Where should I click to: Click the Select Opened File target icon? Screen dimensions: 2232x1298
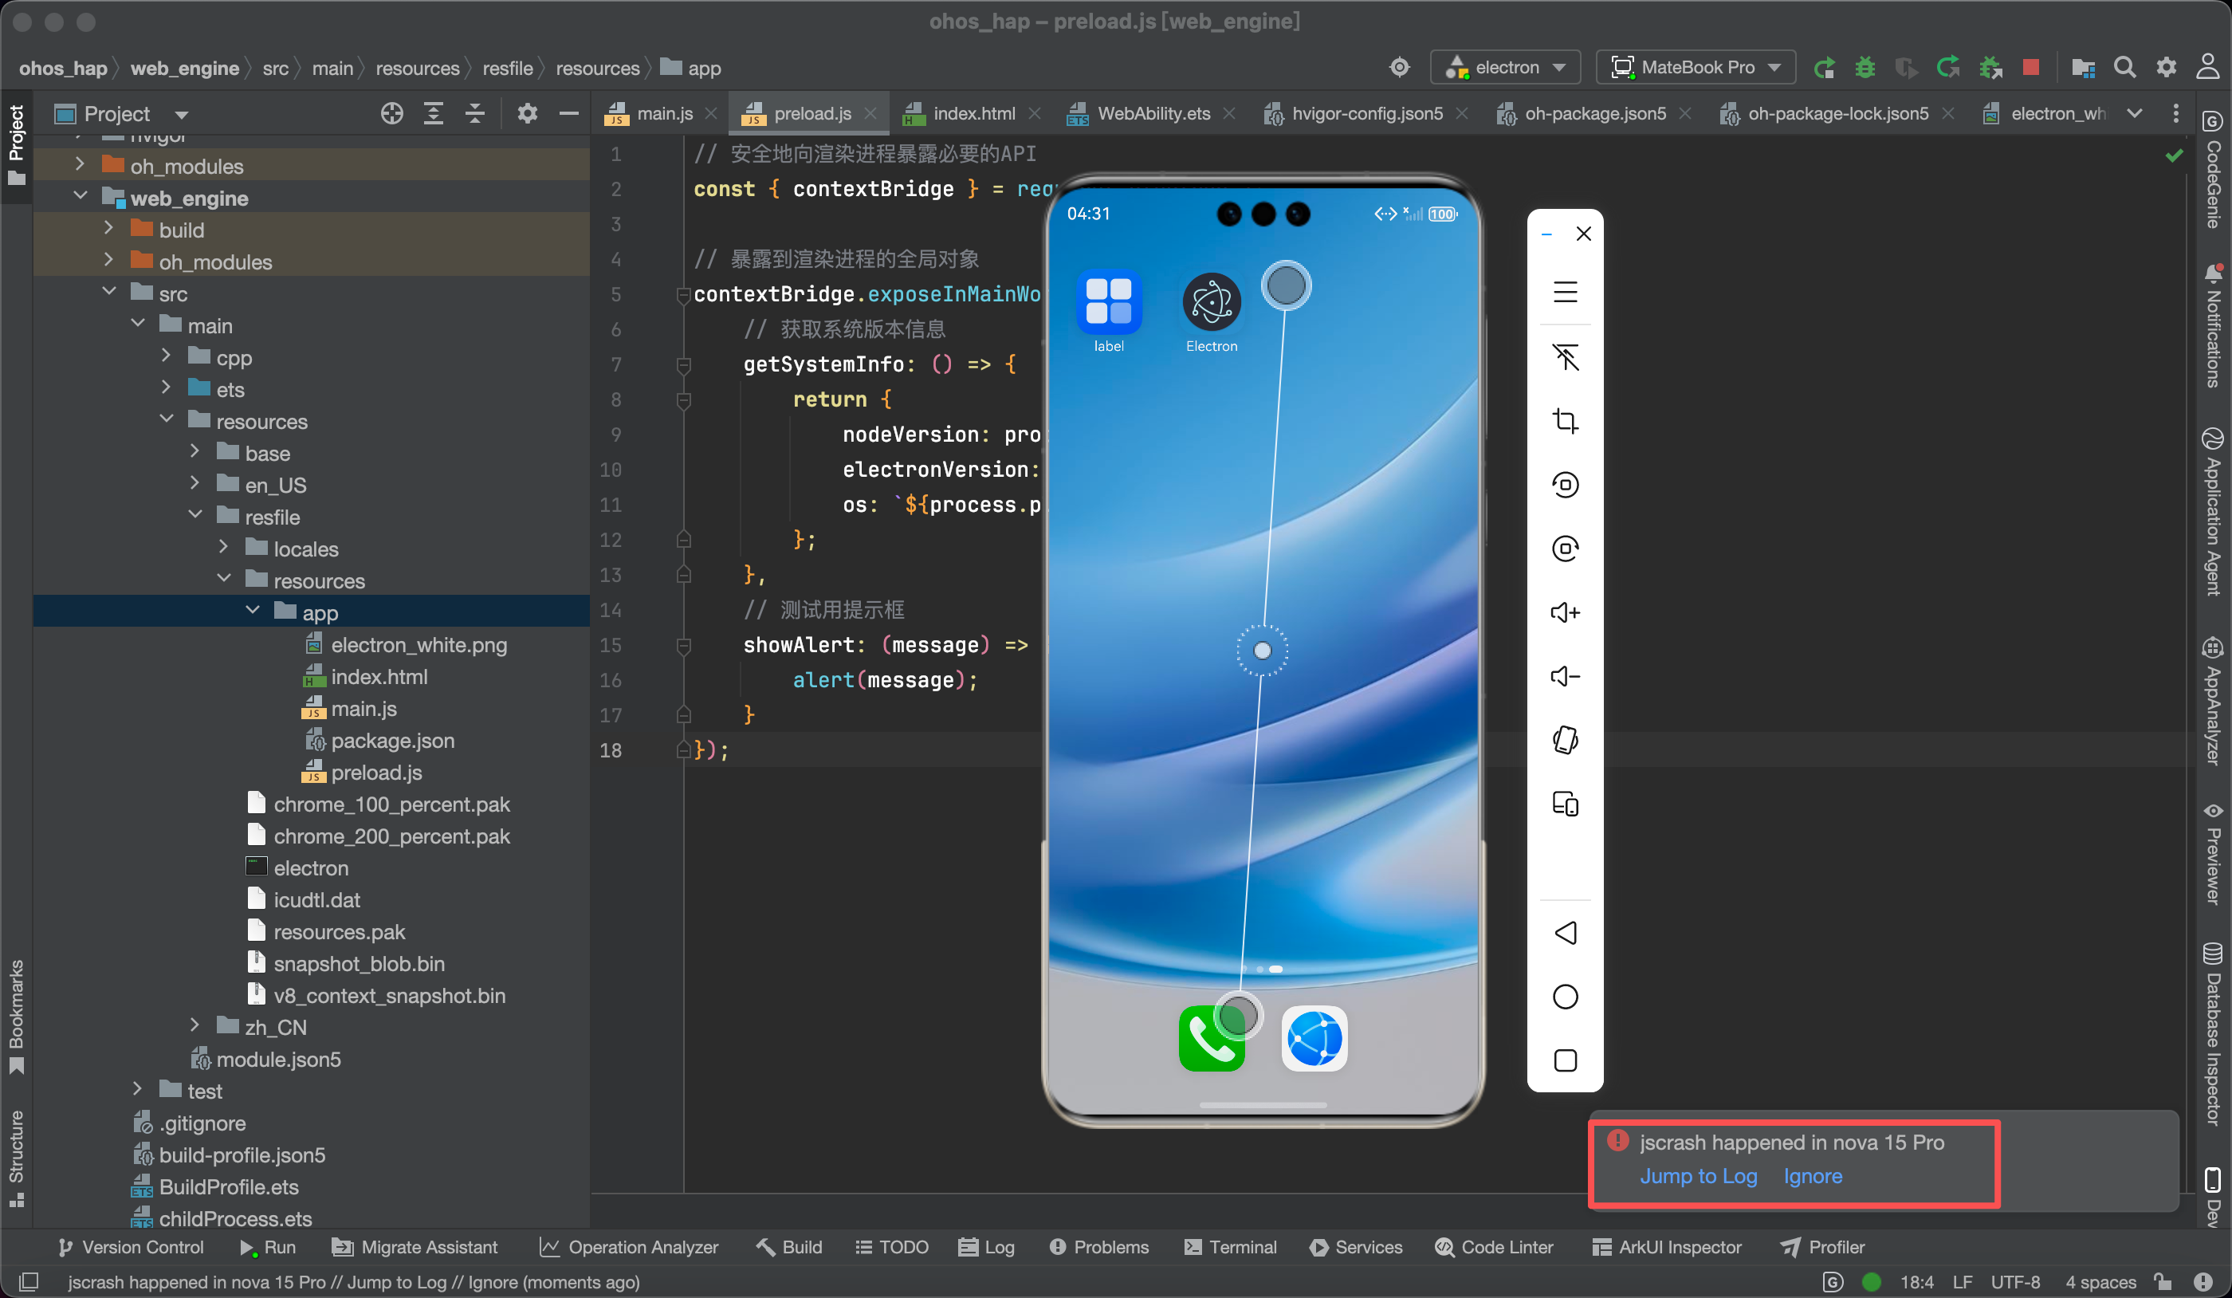391,113
